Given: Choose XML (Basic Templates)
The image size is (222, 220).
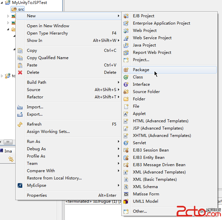Looking at the screenshot, I should (x=169, y=179).
